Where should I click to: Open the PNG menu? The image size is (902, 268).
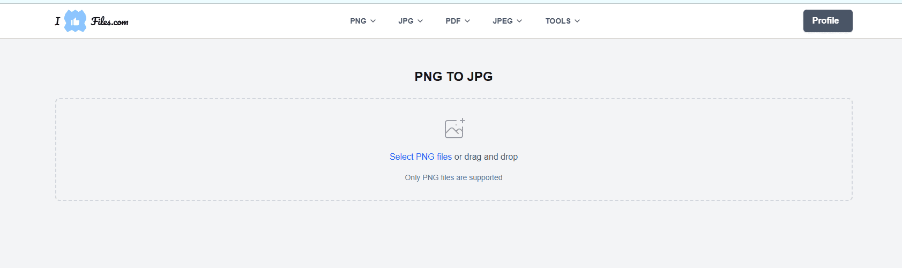(x=358, y=21)
